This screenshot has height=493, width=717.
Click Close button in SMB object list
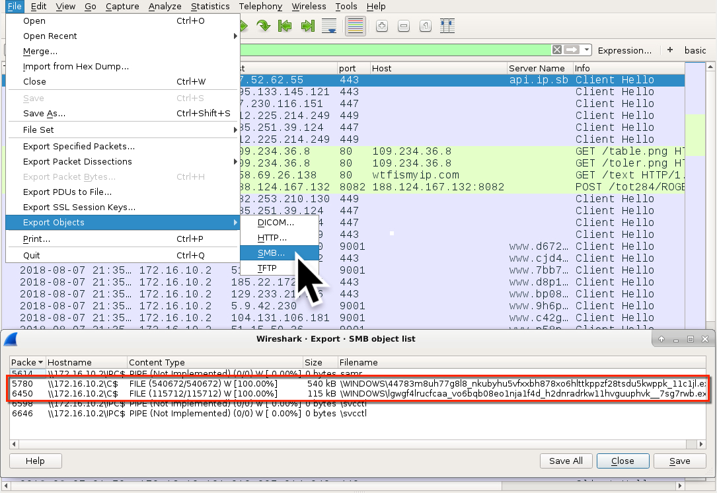click(x=623, y=461)
